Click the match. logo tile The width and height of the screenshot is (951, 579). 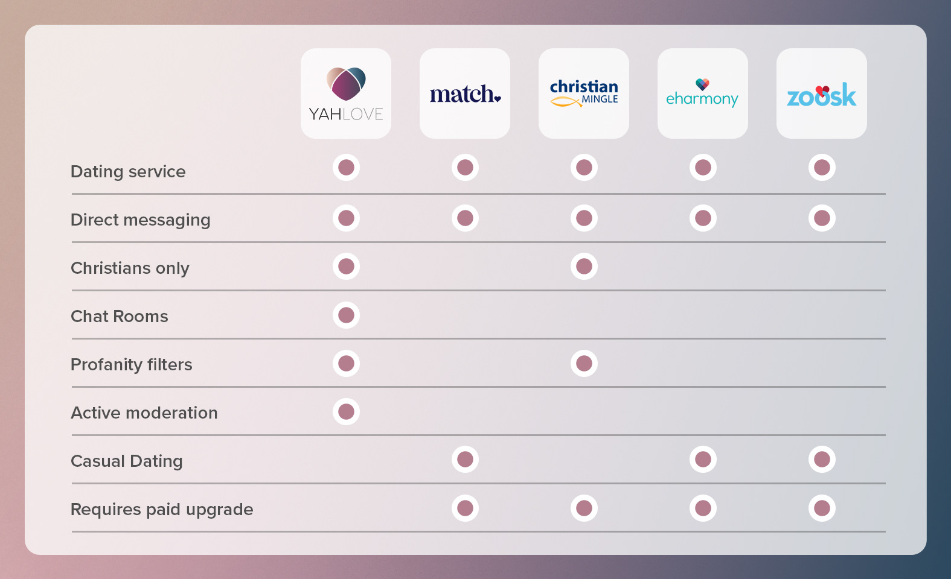(465, 93)
